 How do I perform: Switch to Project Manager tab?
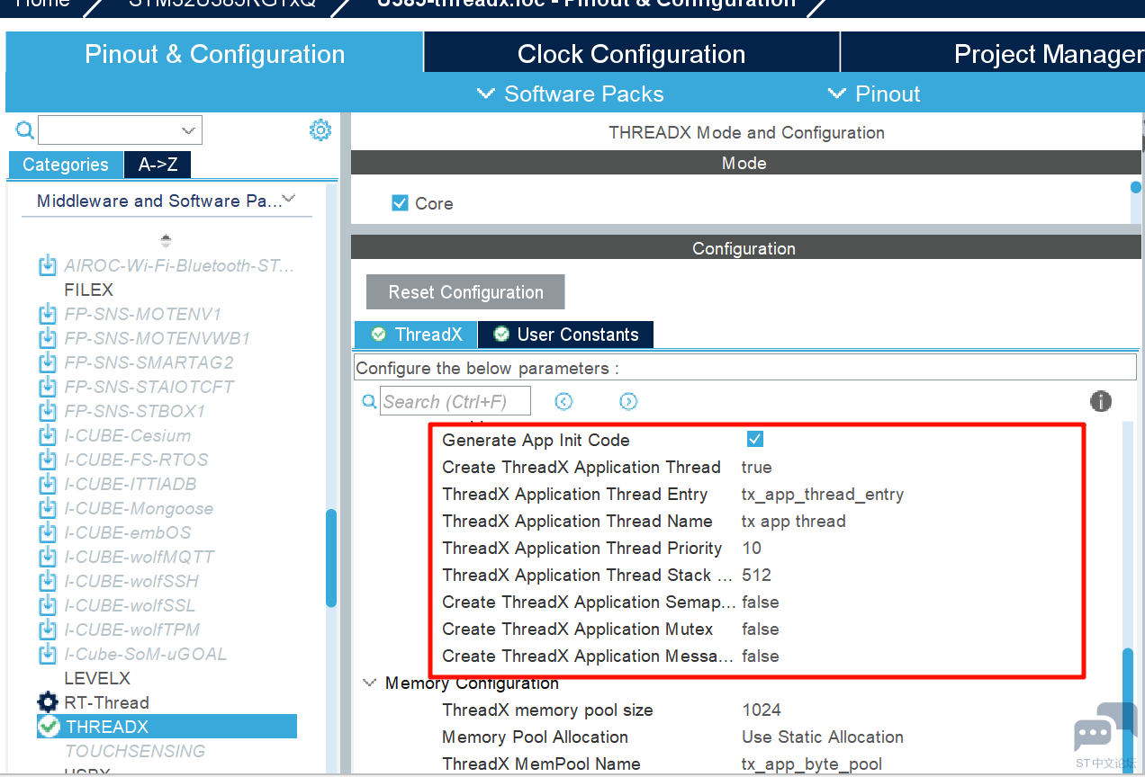[x=993, y=54]
